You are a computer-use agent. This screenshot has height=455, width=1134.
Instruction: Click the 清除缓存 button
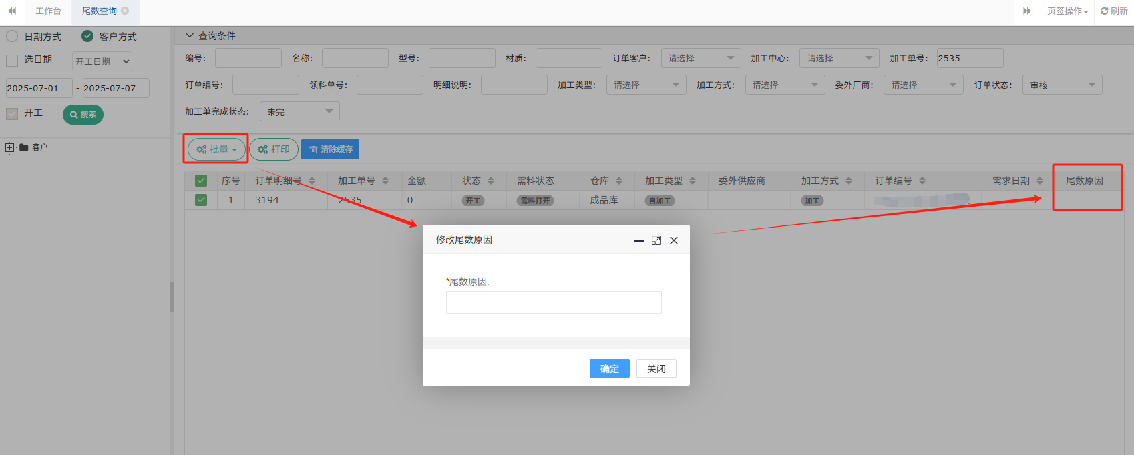330,149
